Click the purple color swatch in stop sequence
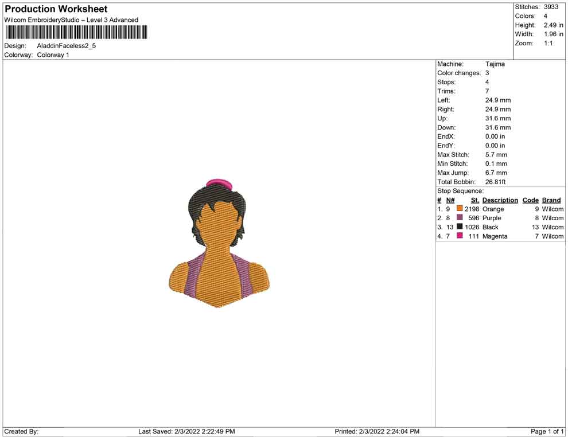 click(460, 217)
